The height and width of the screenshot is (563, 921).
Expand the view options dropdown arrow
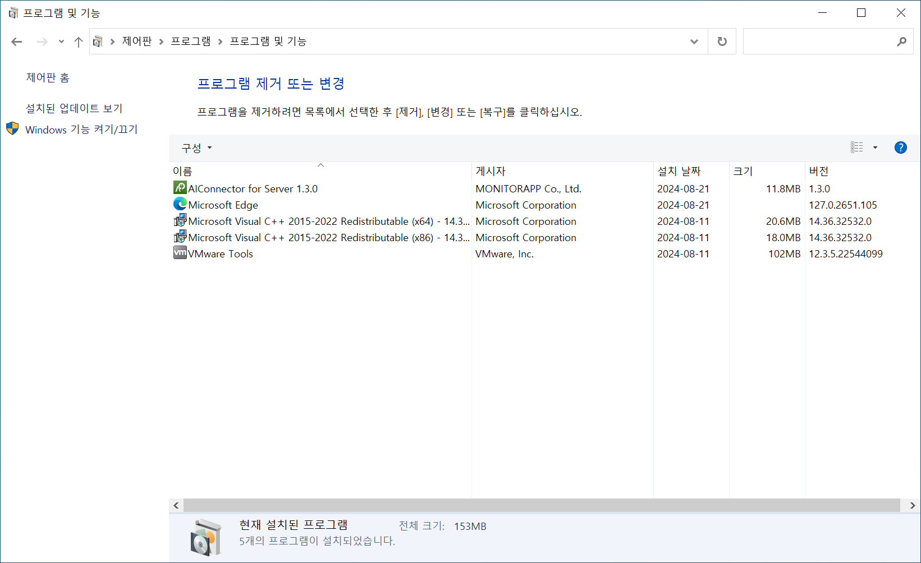tap(875, 147)
